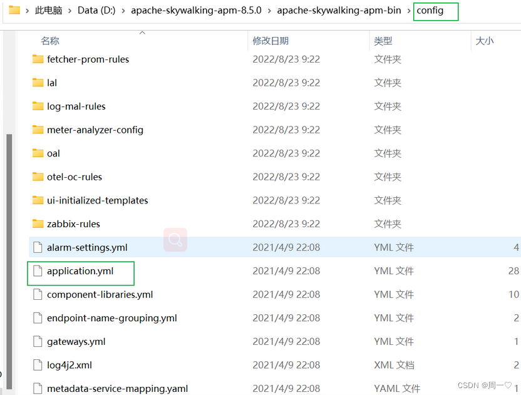The width and height of the screenshot is (521, 395).
Task: Sort by 类型 column header
Action: (383, 41)
